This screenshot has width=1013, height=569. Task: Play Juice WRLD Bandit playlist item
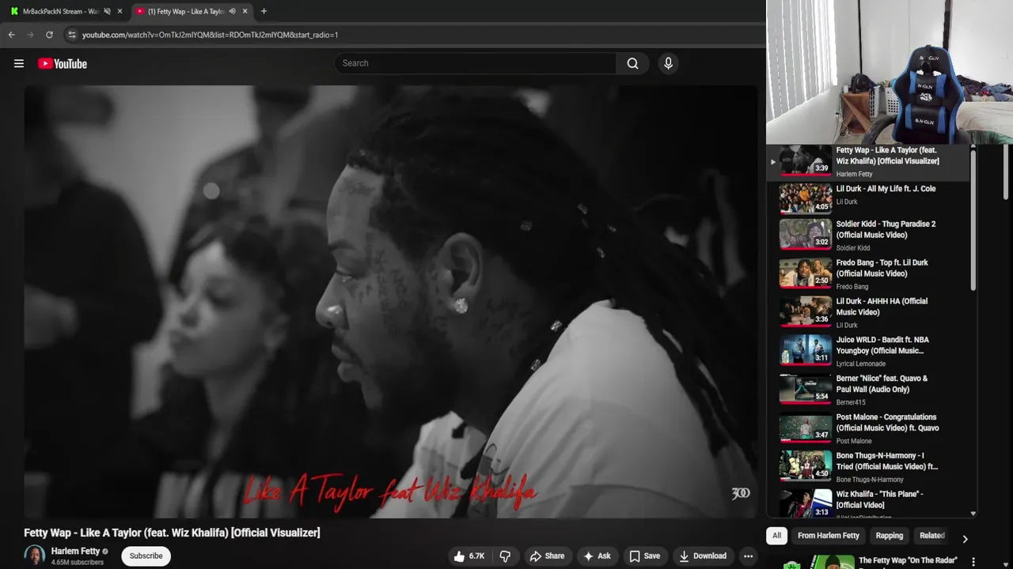[x=870, y=351]
